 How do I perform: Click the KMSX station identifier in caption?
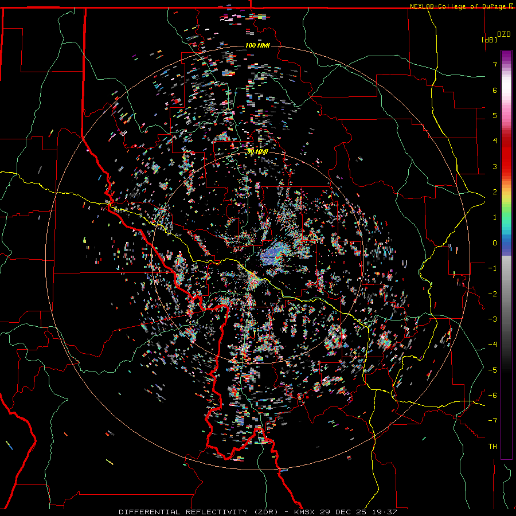tap(305, 512)
